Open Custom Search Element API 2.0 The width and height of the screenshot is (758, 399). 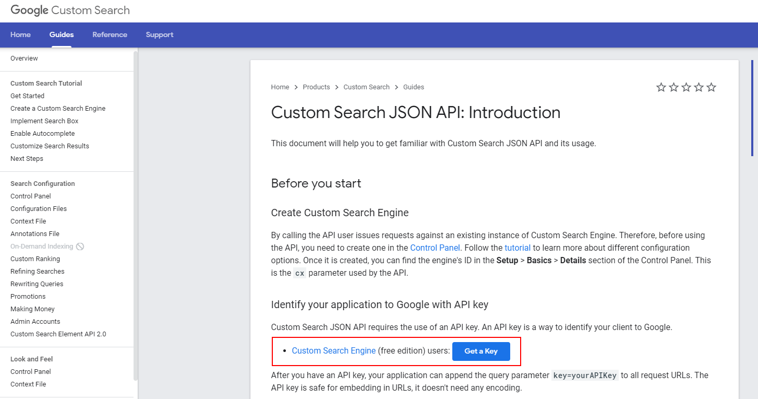pos(58,334)
